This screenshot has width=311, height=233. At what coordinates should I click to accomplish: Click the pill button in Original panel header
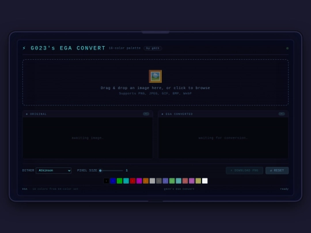[146, 114]
